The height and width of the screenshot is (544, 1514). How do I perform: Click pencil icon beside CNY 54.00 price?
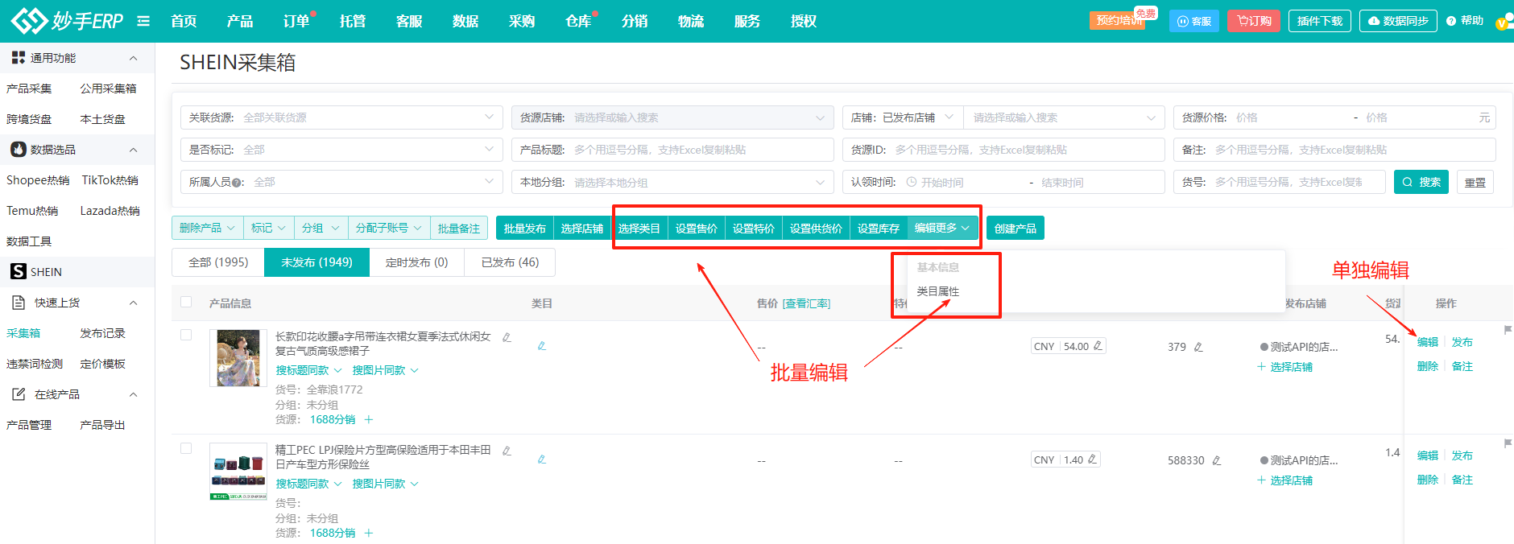pyautogui.click(x=1098, y=346)
